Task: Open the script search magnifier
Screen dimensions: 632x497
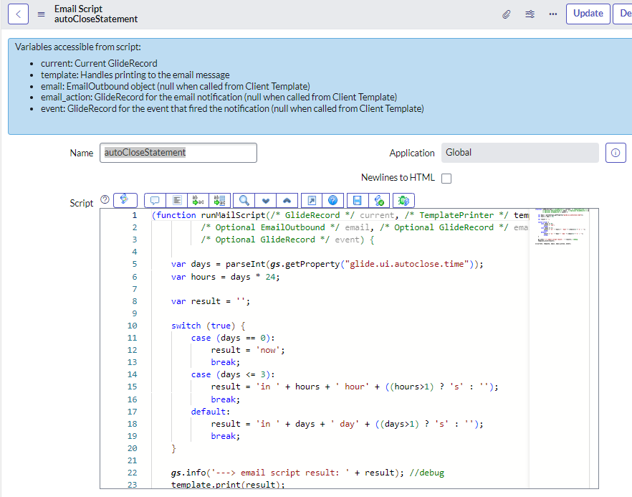Action: tap(244, 200)
